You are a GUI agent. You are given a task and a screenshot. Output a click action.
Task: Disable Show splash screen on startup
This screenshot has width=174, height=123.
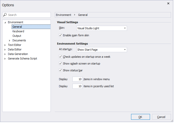(61, 64)
